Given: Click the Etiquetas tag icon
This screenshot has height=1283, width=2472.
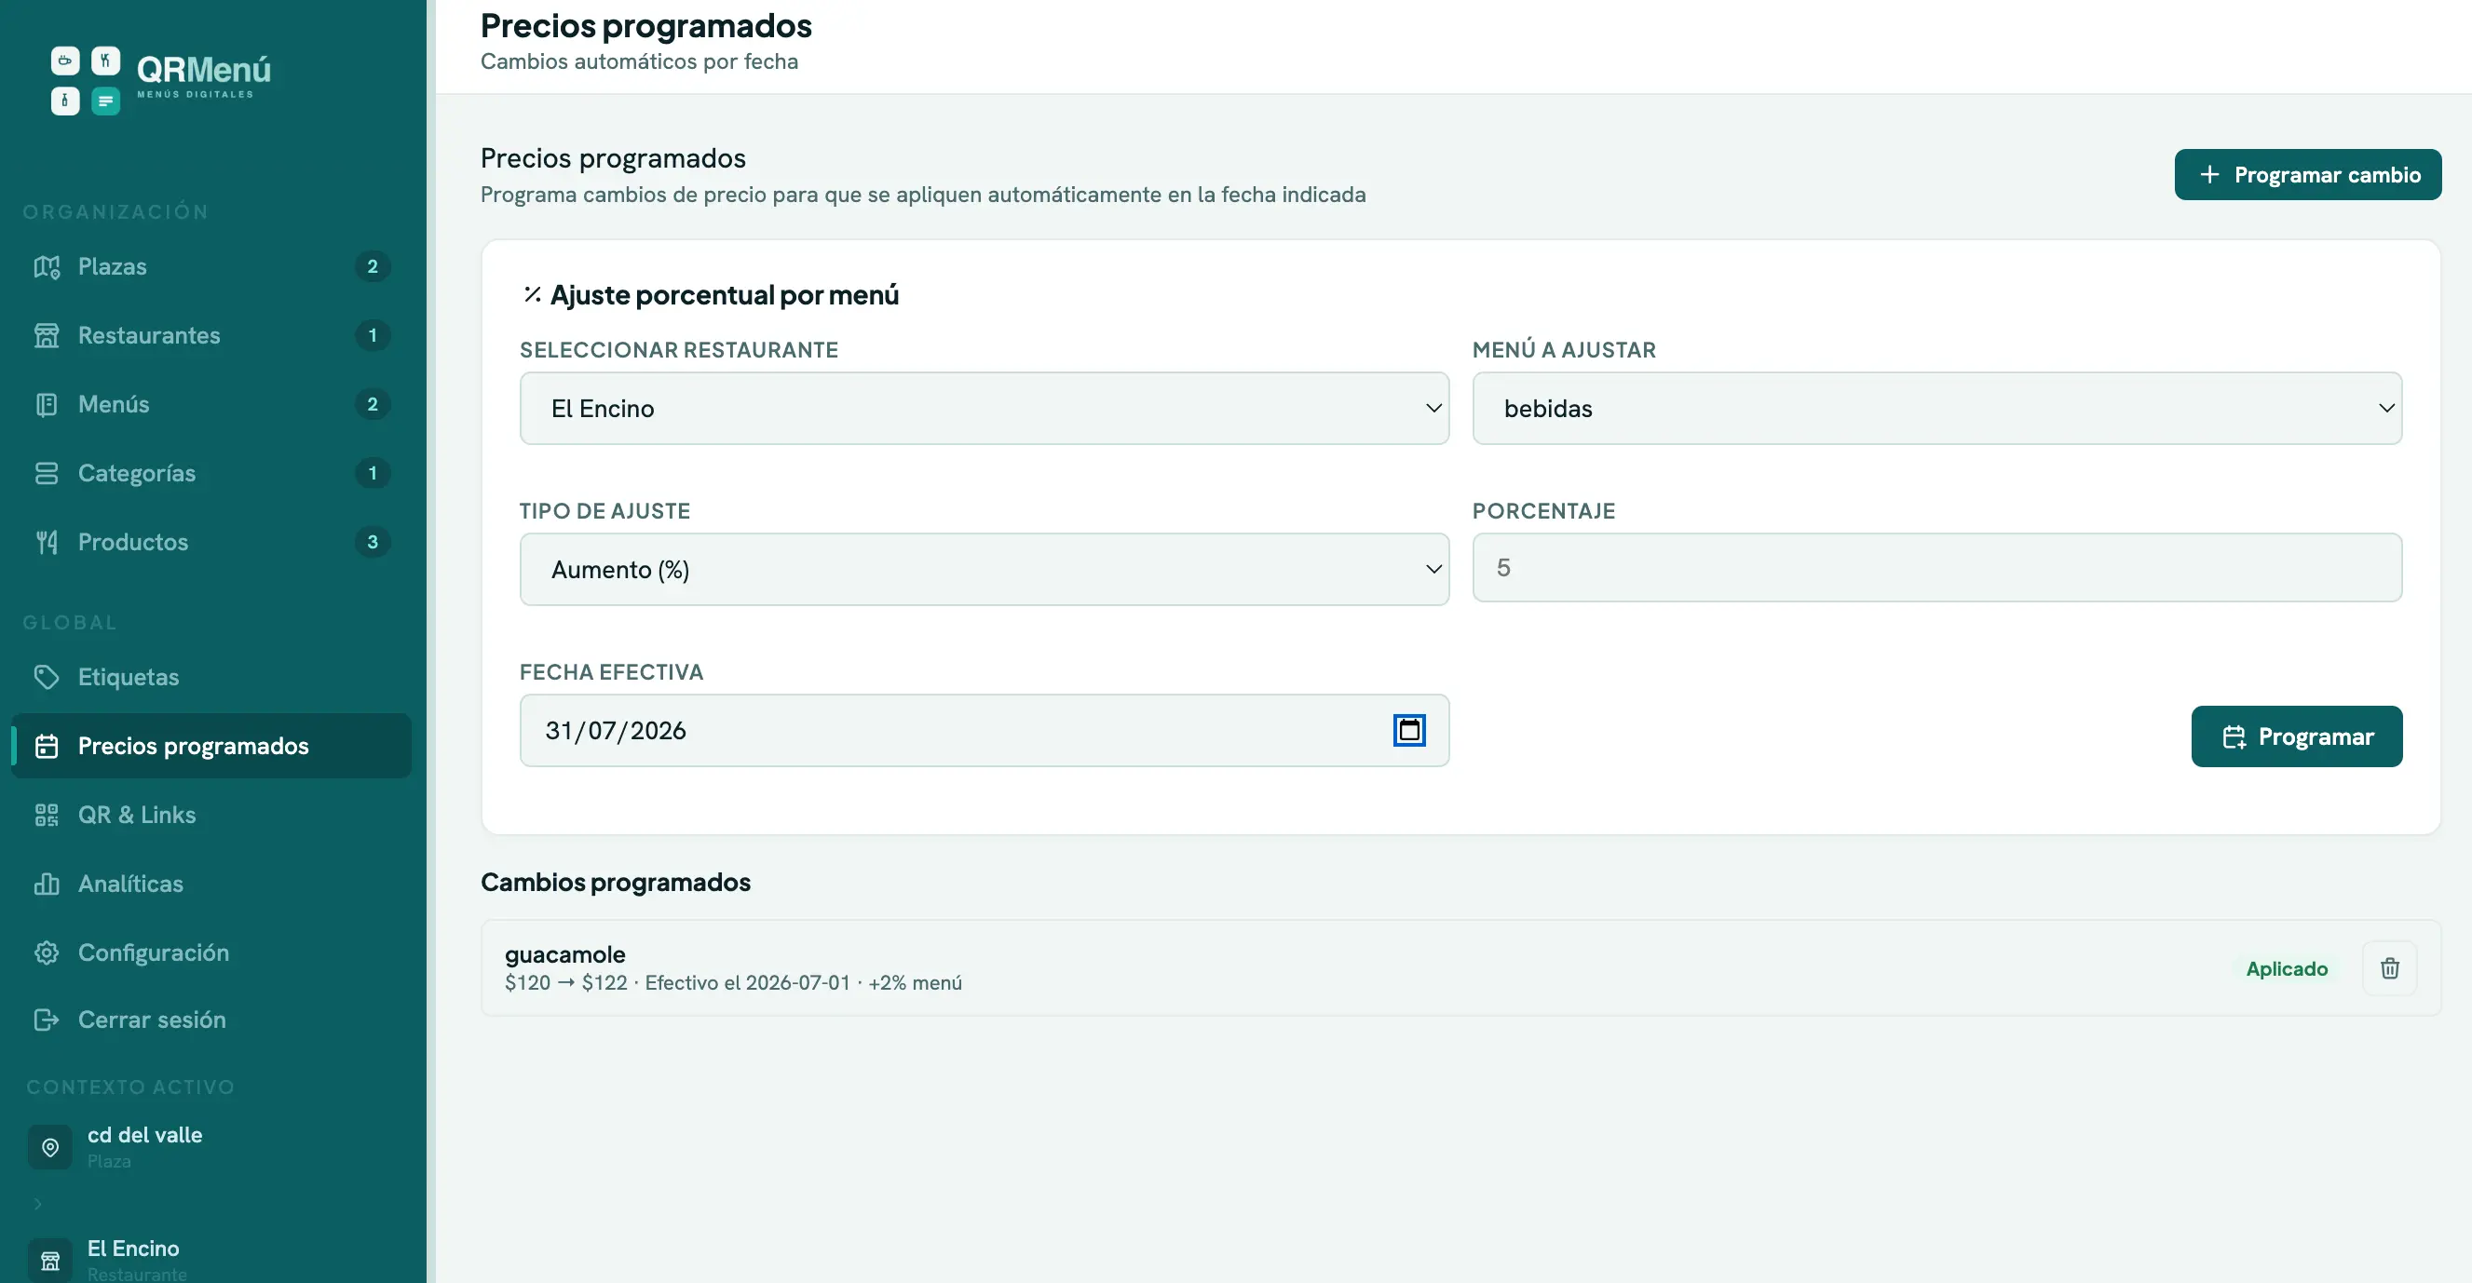Looking at the screenshot, I should 46,677.
